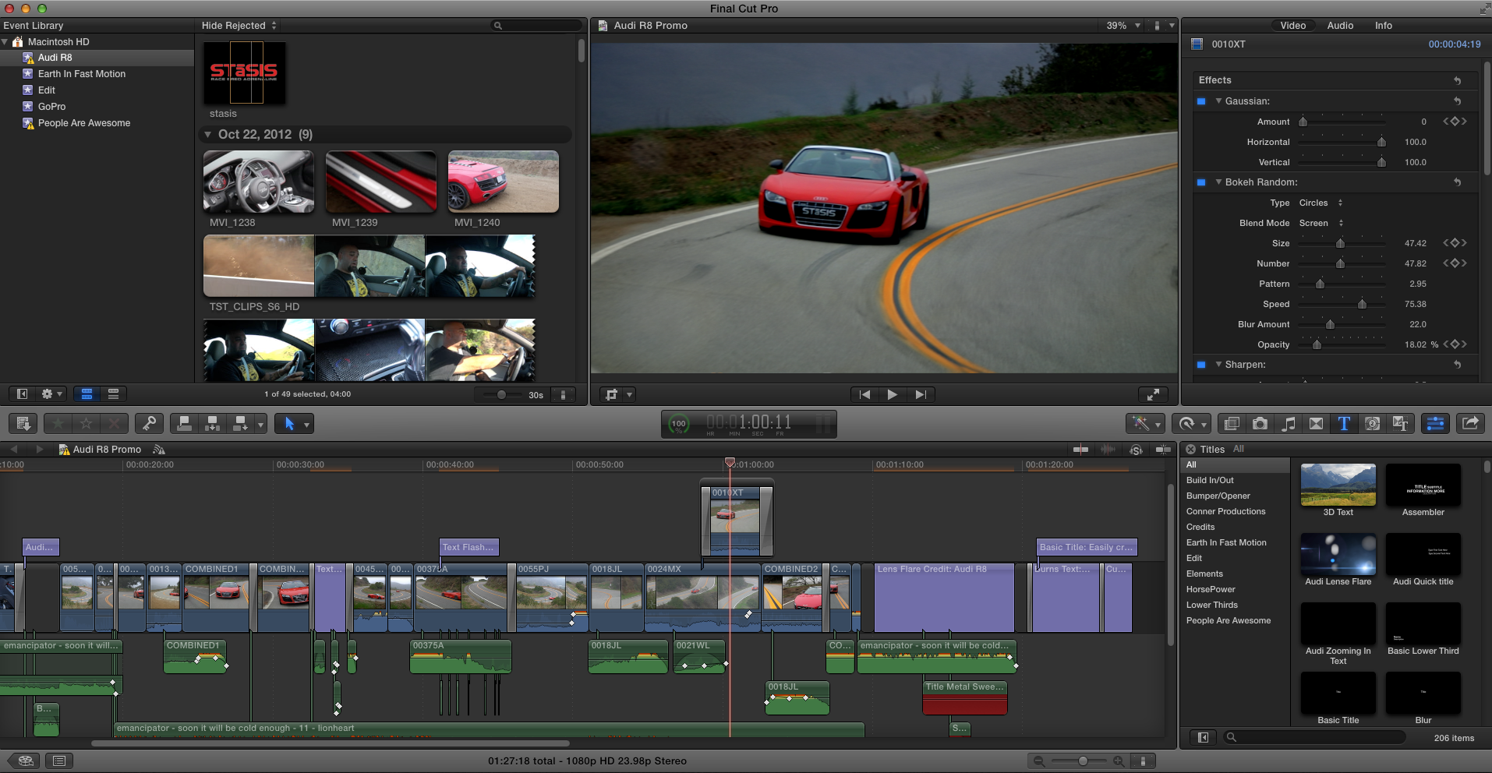
Task: Toggle audio skimming in timeline
Action: coord(1108,450)
